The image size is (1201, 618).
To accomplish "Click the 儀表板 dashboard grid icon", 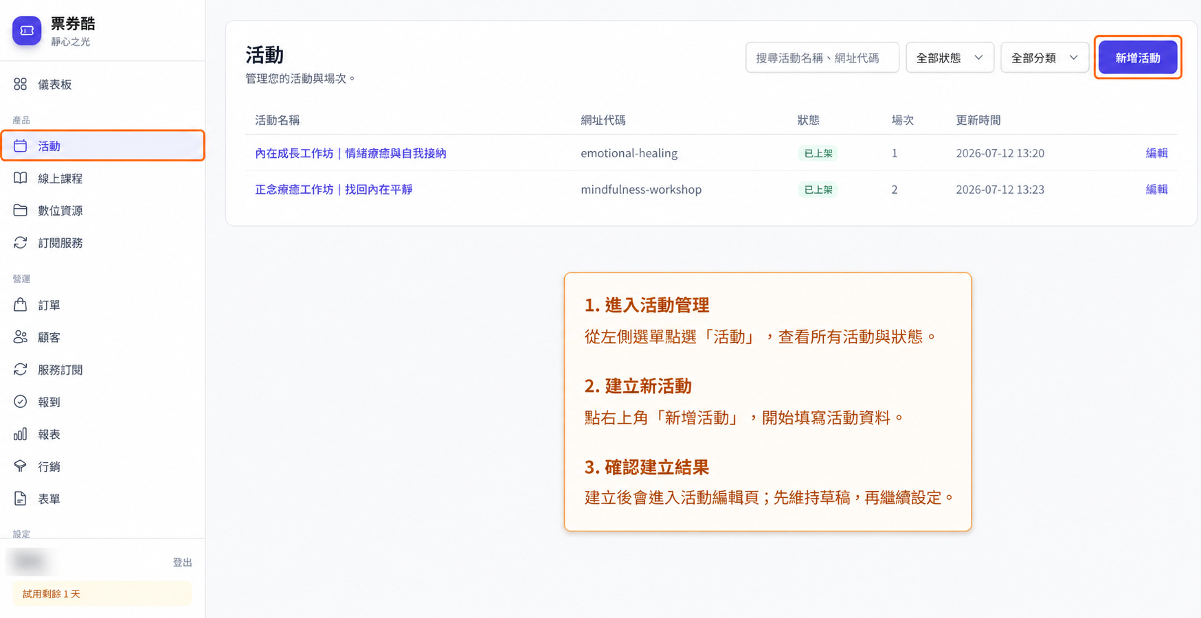I will click(21, 84).
